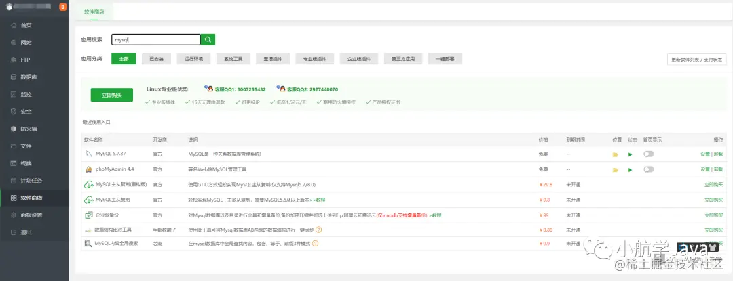Select the 宝塔插件 category filter
The height and width of the screenshot is (281, 733).
click(x=273, y=59)
